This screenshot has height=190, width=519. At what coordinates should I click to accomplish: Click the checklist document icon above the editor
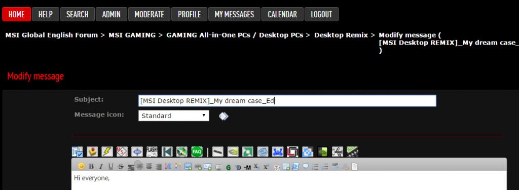[77, 151]
